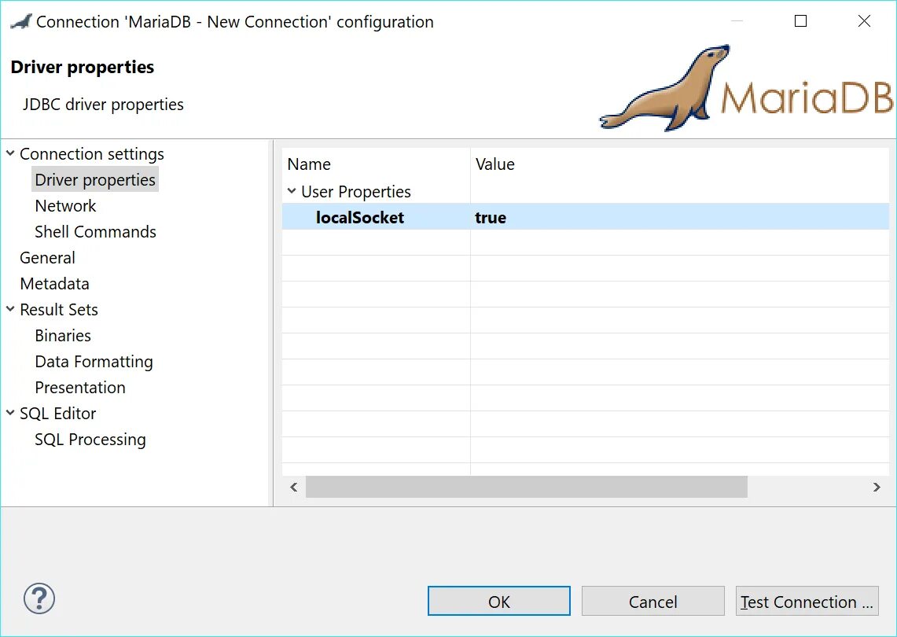The image size is (897, 637).
Task: Click the horizontal scrollbar thumb
Action: tap(526, 487)
